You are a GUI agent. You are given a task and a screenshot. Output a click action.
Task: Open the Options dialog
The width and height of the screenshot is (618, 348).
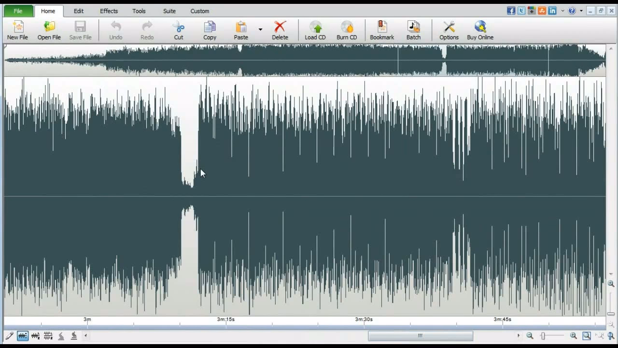point(449,30)
